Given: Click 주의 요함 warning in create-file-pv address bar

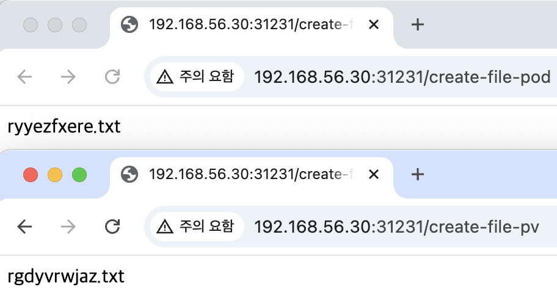Looking at the screenshot, I should coord(197,227).
